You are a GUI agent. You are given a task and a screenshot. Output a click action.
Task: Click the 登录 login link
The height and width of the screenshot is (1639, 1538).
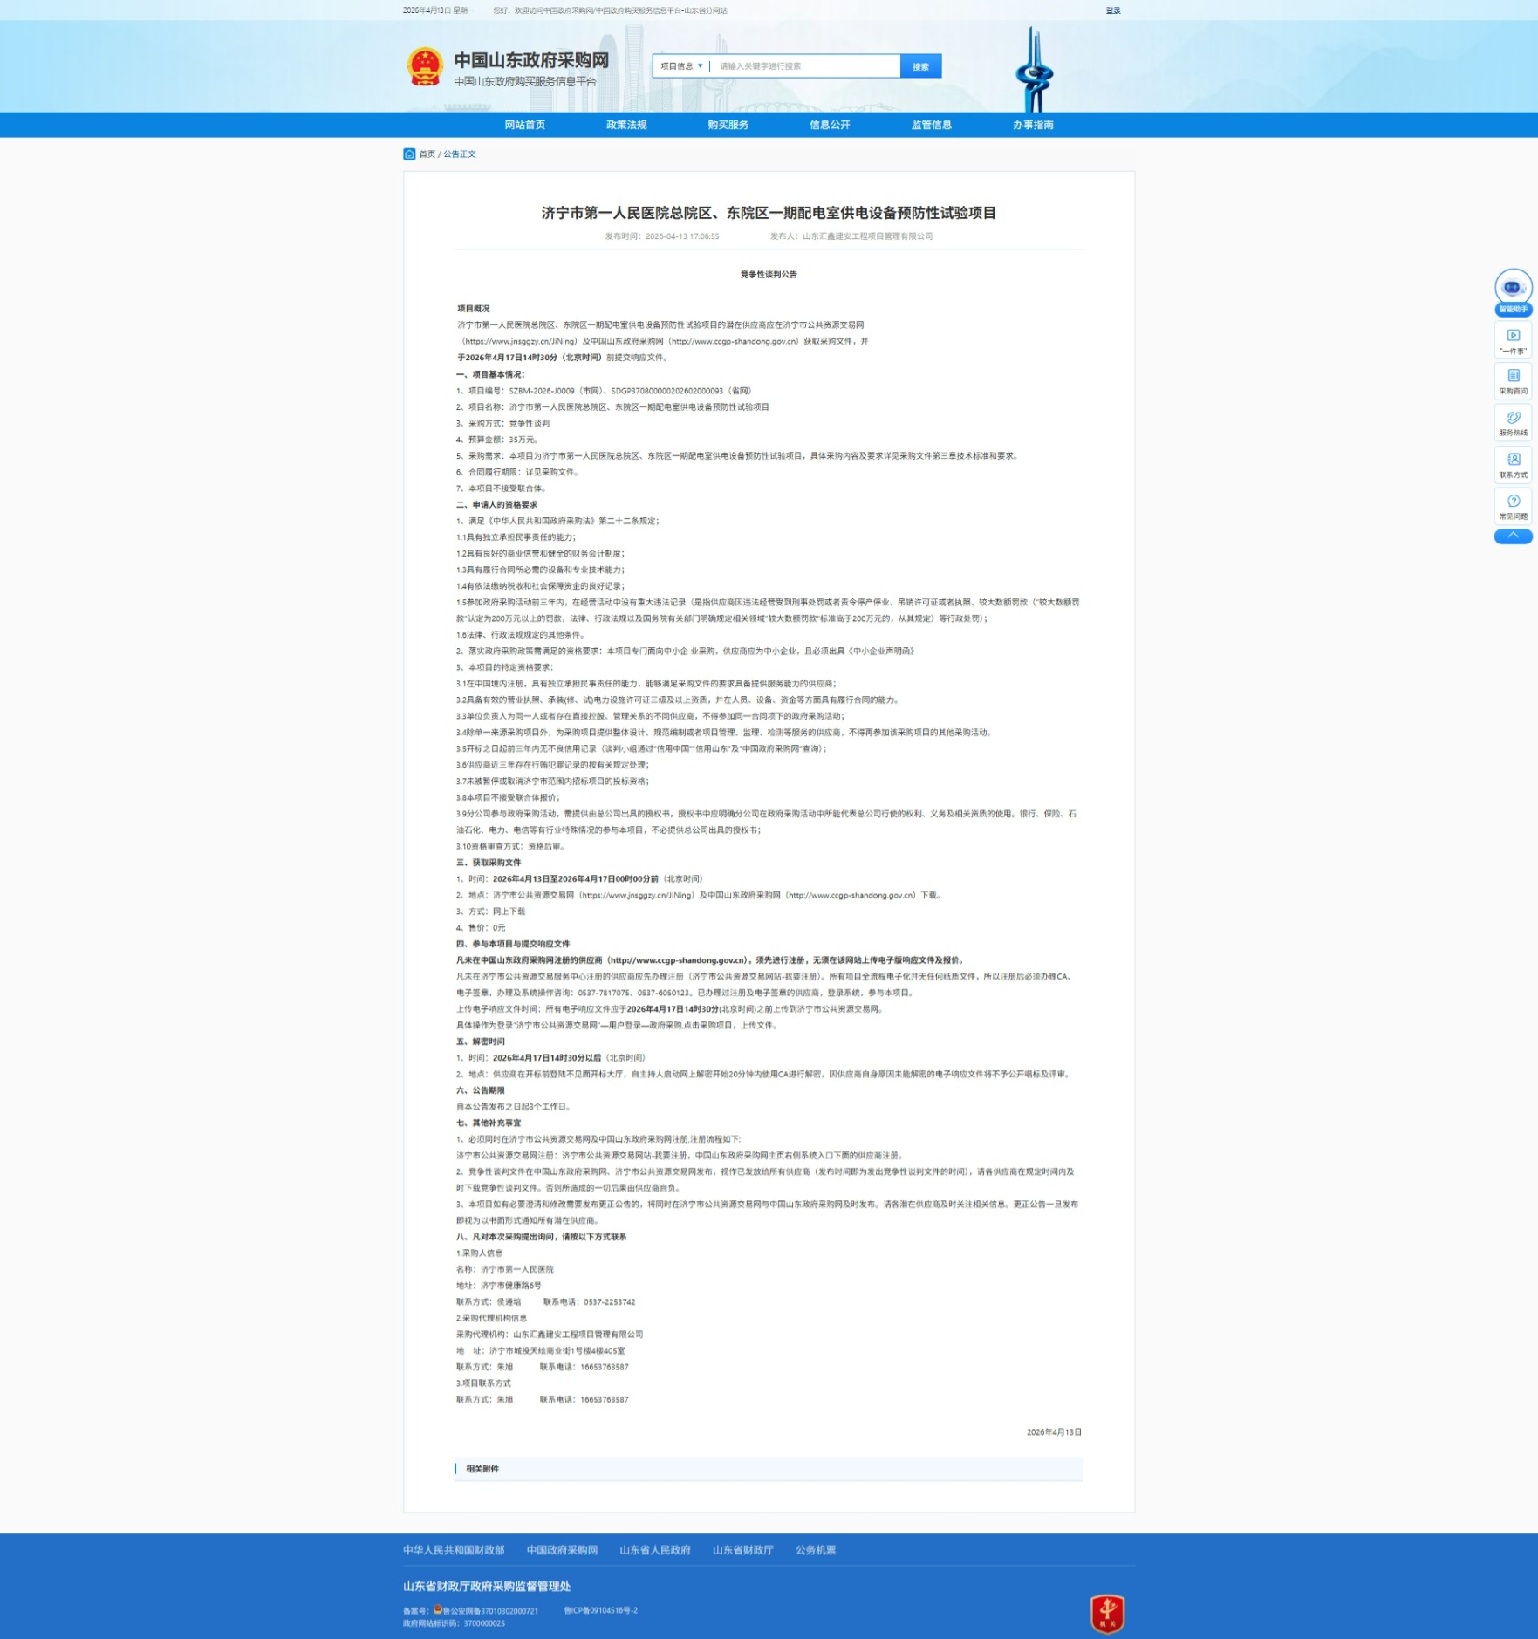(1112, 10)
